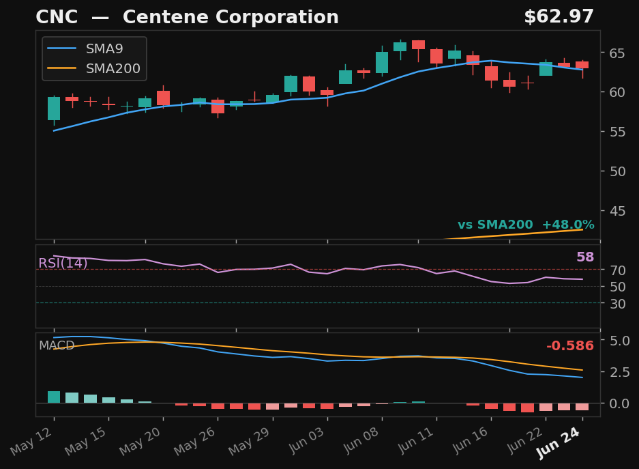Click the Jun 16 date label
Screen dimensions: 639x469
(x=471, y=441)
